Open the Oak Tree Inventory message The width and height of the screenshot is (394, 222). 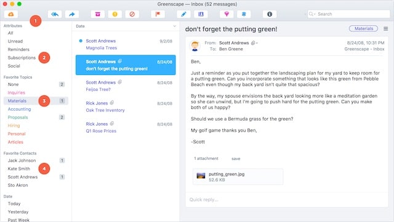(x=126, y=107)
